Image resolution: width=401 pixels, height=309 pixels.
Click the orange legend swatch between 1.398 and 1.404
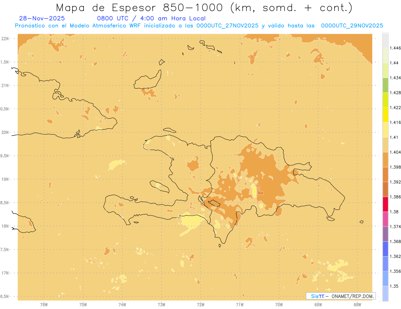[x=385, y=159]
